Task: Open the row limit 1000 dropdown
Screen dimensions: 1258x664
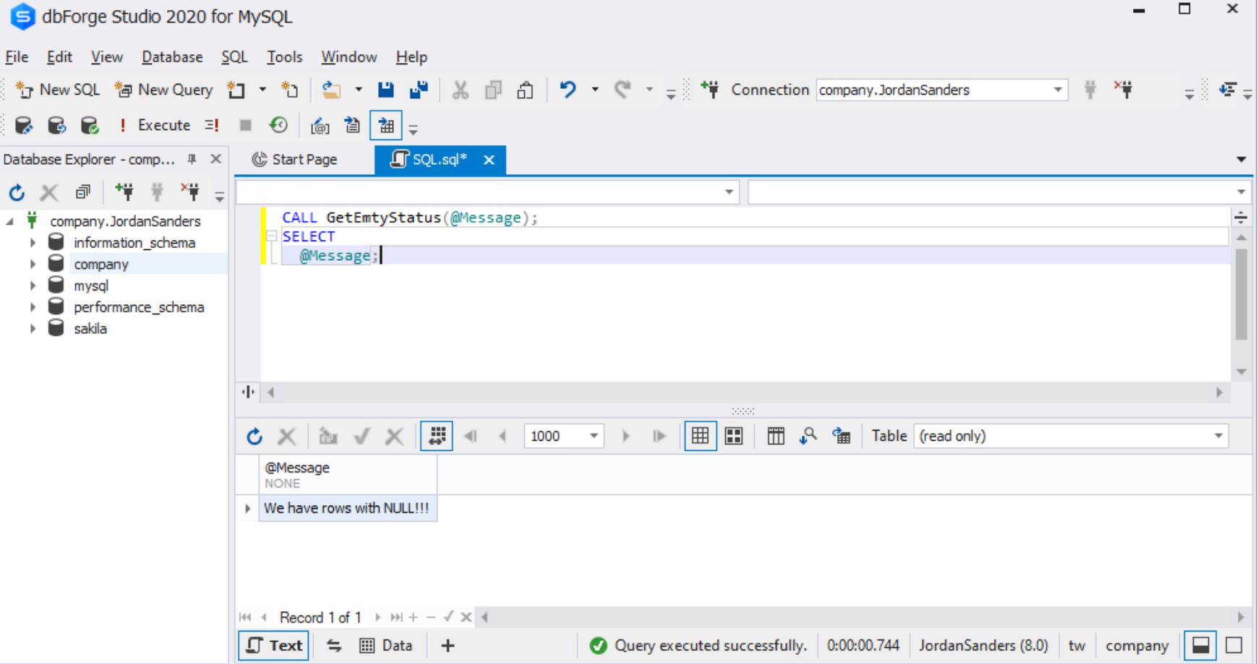Action: click(594, 436)
